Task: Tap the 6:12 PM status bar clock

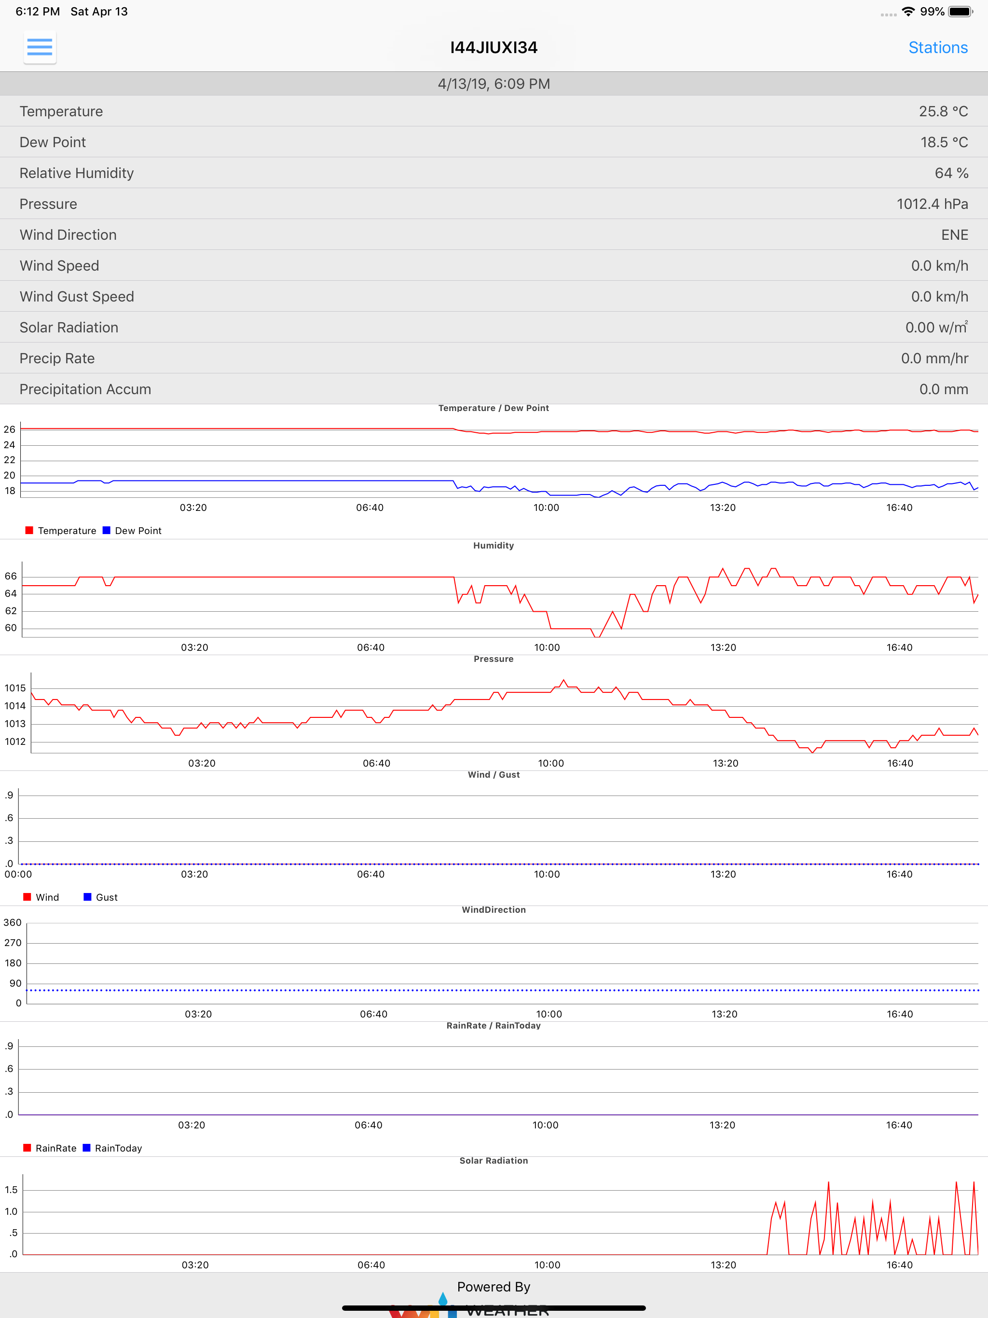Action: [x=38, y=11]
